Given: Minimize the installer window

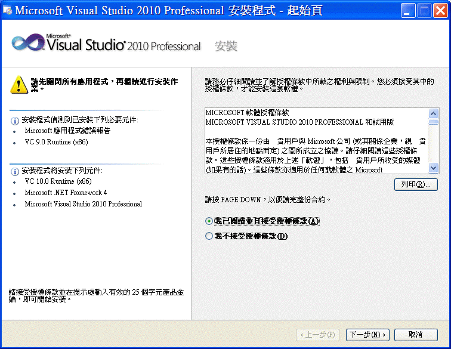Looking at the screenshot, I should pos(407,11).
